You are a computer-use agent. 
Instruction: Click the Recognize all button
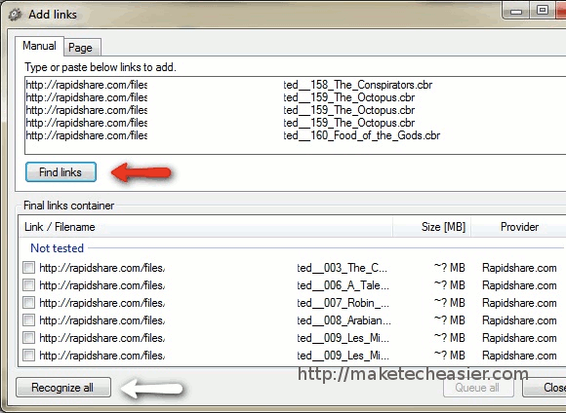tap(63, 388)
